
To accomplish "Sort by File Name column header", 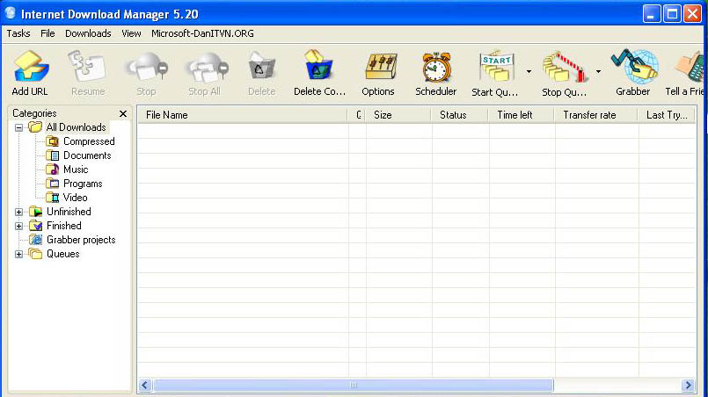I will [x=242, y=115].
